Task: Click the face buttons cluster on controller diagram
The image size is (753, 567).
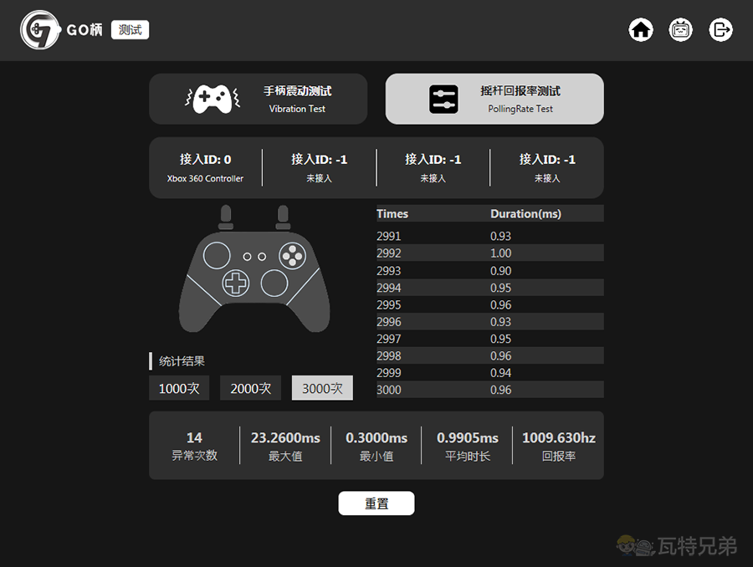Action: (x=293, y=255)
